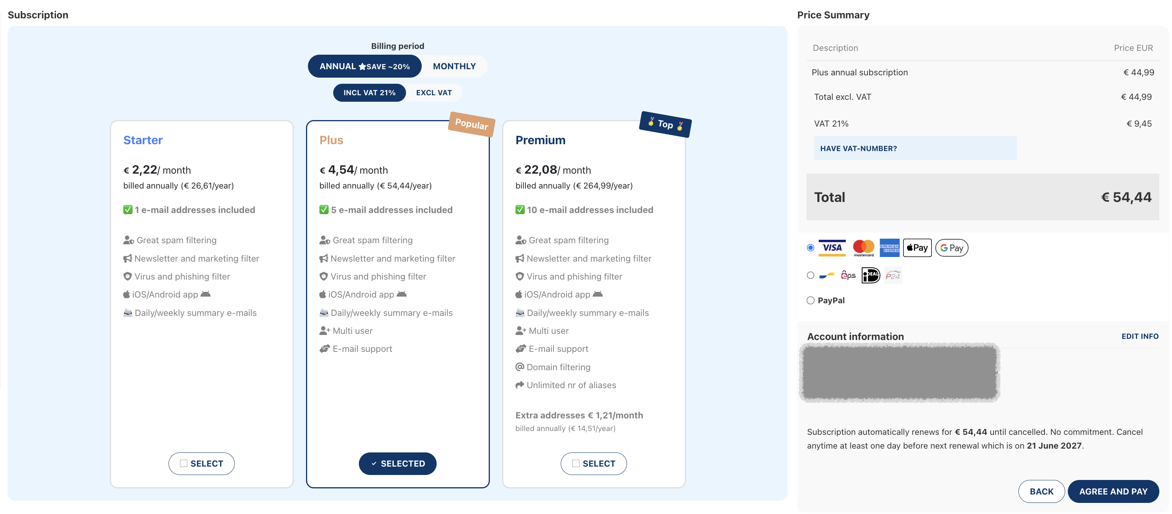The image size is (1172, 514).
Task: Click 'billed annually (€ 26,61/year)' text
Action: point(178,185)
